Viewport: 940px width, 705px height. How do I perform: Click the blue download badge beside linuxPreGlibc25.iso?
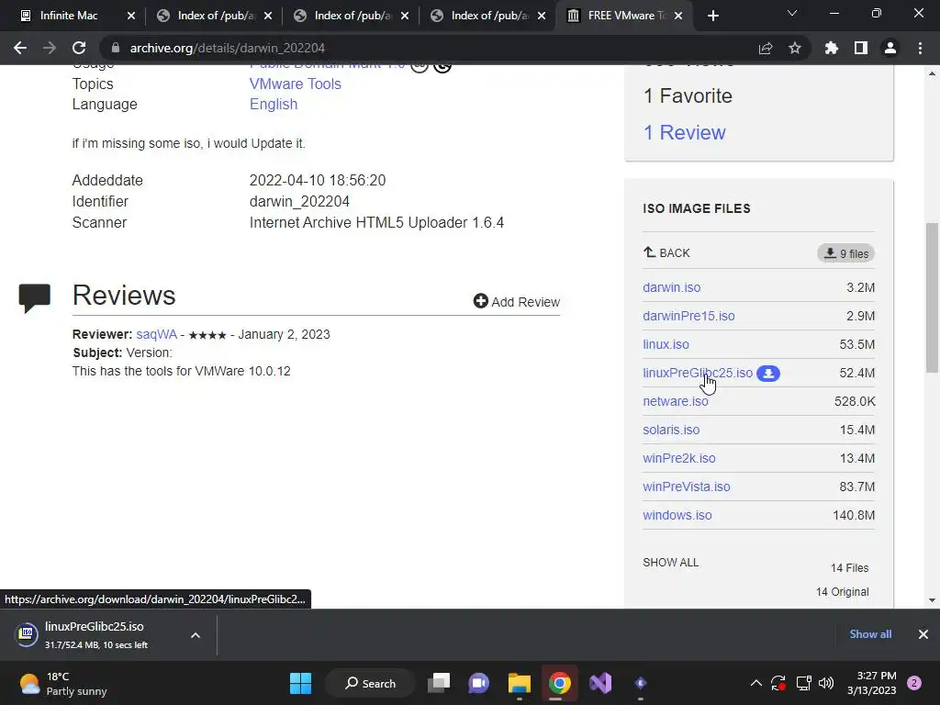point(768,374)
